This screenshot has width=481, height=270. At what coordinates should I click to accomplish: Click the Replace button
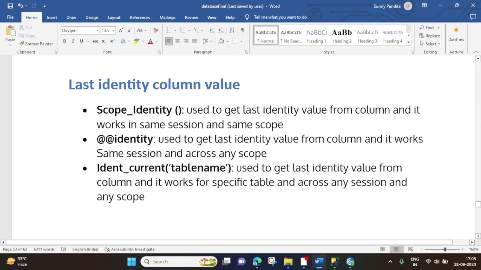430,36
